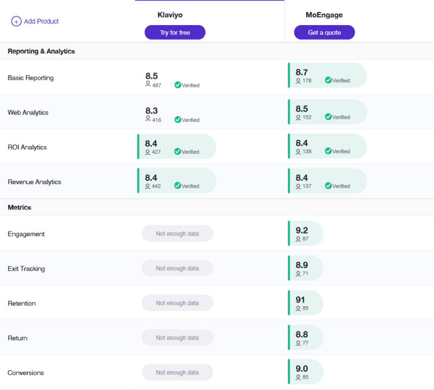Select the MoEngage column header
434x390 pixels.
(x=324, y=15)
